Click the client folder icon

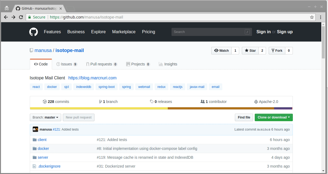34,140
